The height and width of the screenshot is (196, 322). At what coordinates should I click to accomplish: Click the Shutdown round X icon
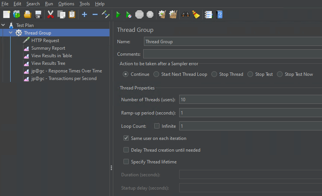pos(150,14)
